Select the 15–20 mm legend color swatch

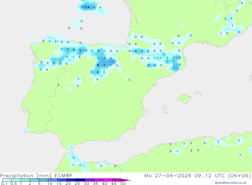[62, 180]
